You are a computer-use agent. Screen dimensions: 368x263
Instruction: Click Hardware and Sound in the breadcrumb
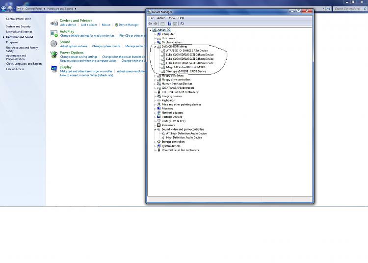click(x=60, y=9)
